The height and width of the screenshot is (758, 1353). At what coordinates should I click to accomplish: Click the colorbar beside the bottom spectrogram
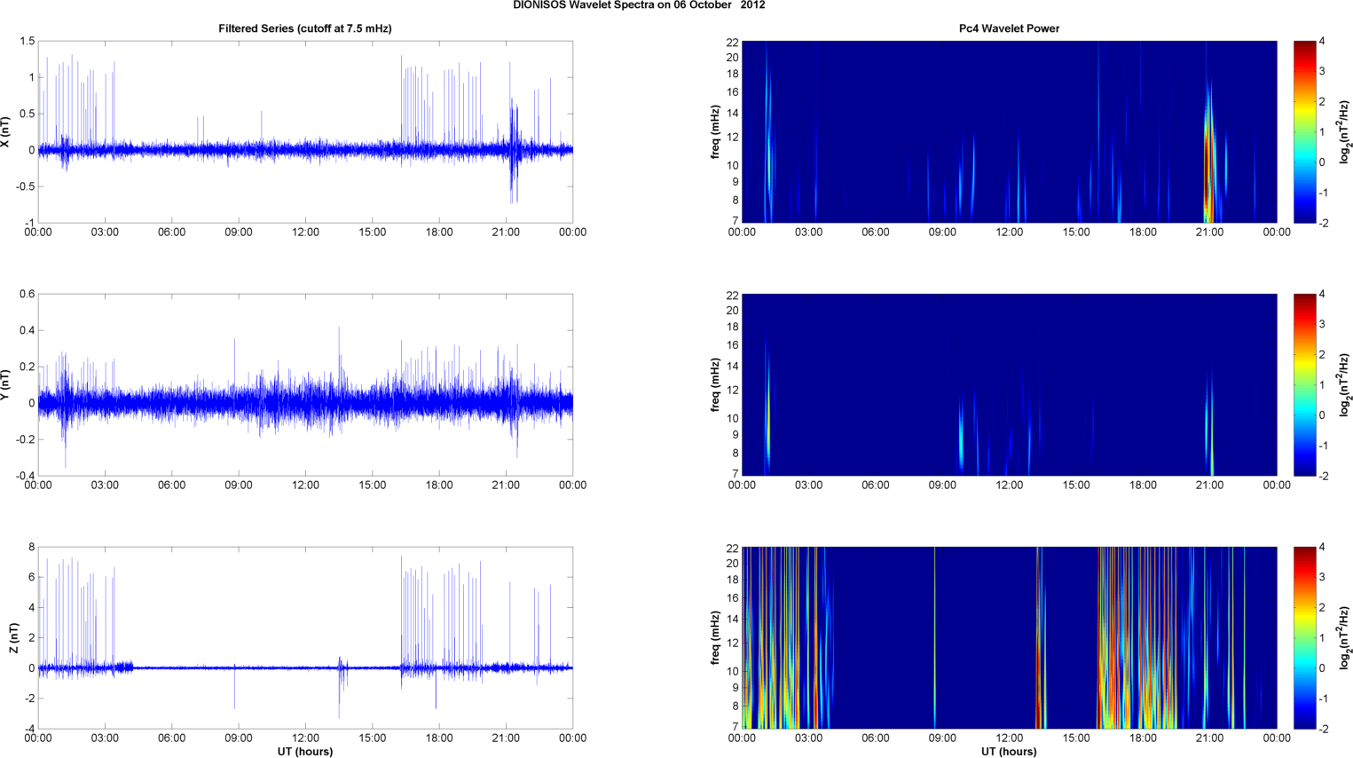point(1304,637)
